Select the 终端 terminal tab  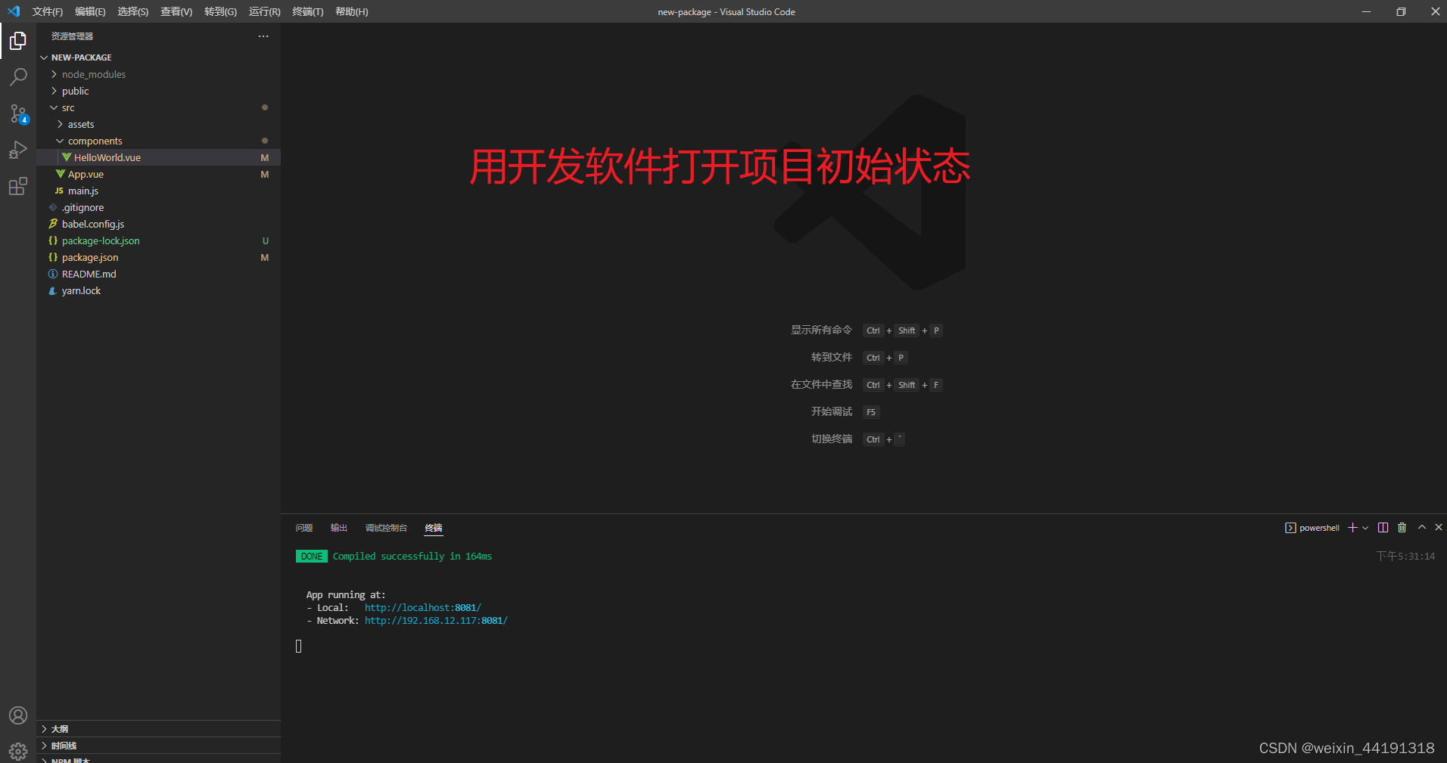pos(434,528)
